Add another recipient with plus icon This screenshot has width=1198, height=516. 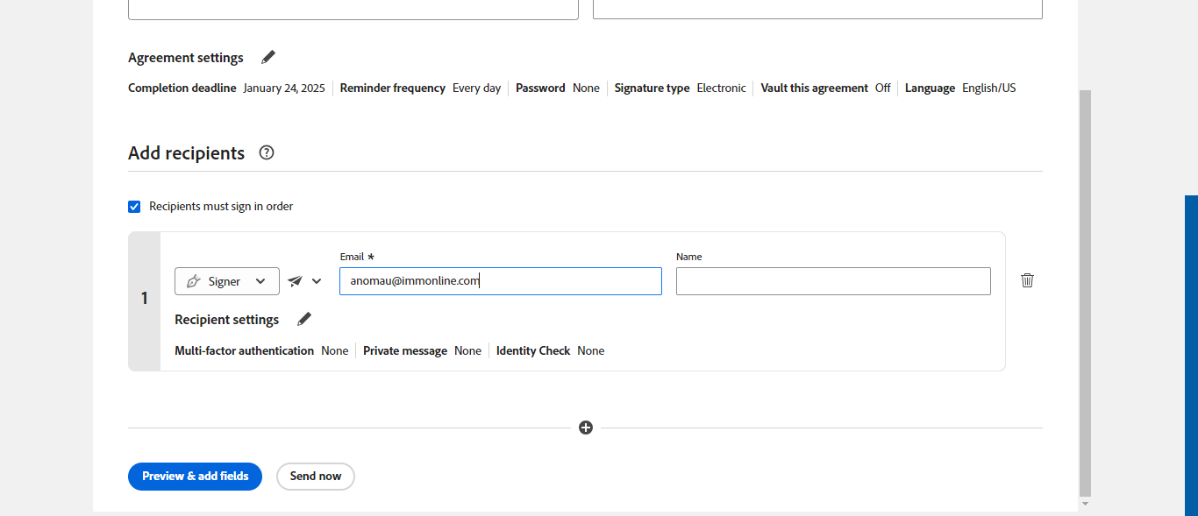tap(586, 428)
